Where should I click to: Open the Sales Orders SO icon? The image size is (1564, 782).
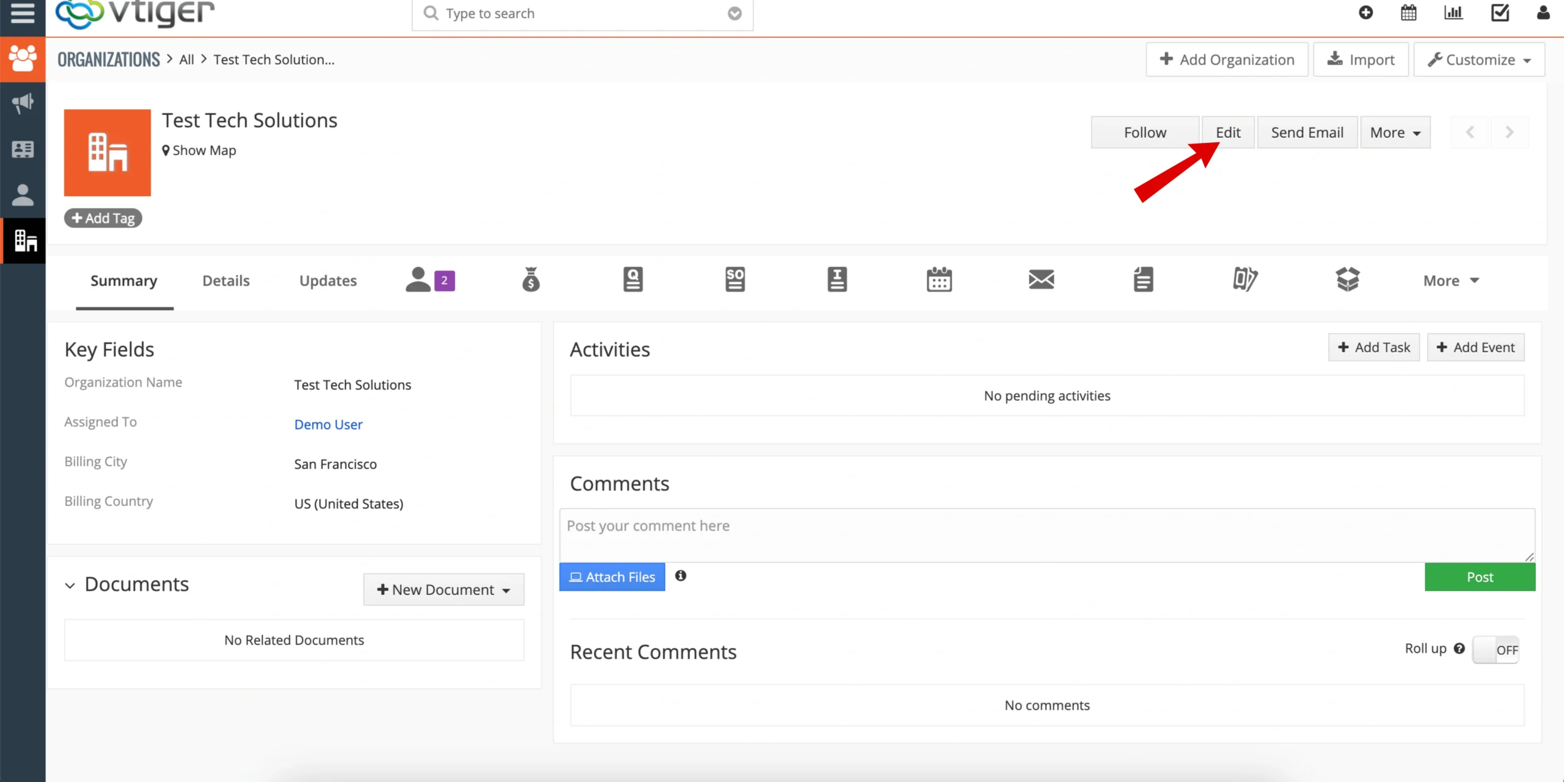(735, 280)
